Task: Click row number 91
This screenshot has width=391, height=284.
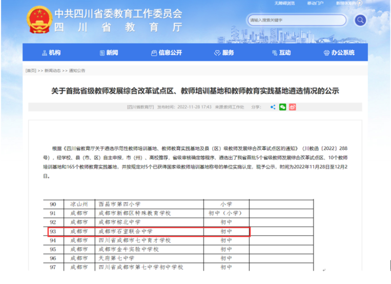Action: (53, 213)
